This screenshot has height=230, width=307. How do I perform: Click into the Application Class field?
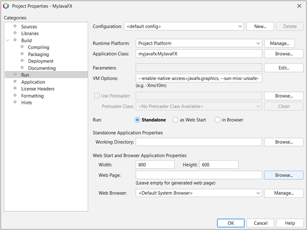point(199,54)
